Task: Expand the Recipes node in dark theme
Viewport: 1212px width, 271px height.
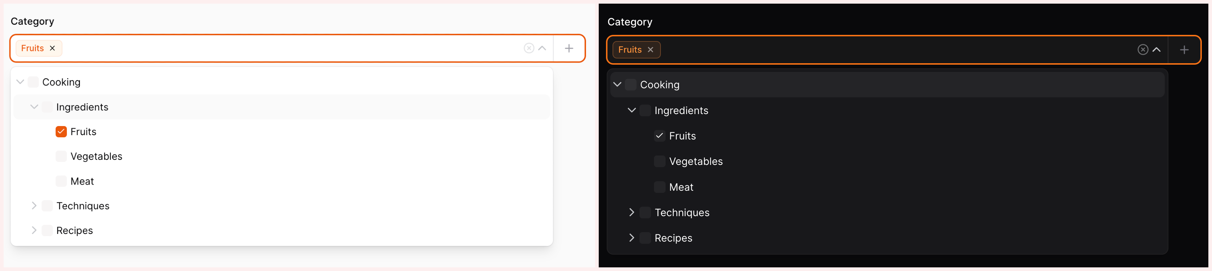Action: click(x=631, y=238)
